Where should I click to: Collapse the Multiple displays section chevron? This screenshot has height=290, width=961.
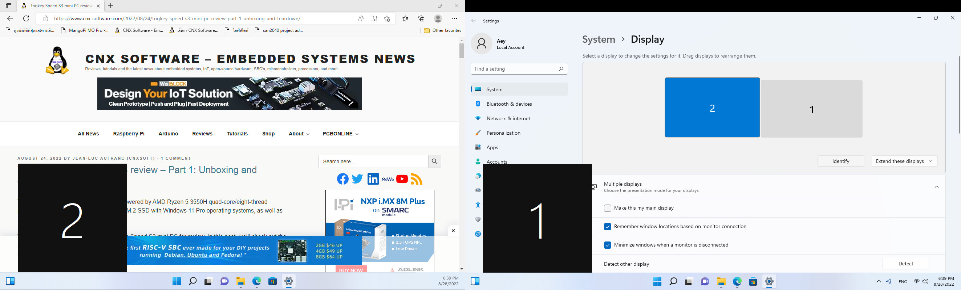tap(937, 187)
